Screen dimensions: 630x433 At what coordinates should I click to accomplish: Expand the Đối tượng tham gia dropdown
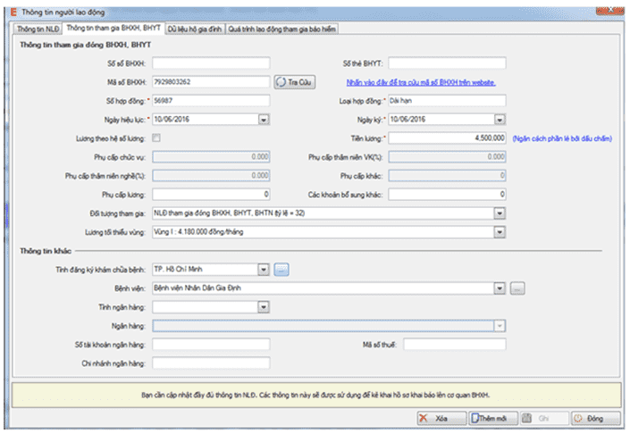[x=500, y=213]
